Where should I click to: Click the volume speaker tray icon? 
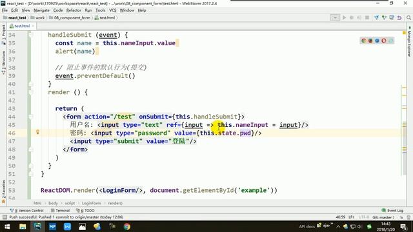tap(359, 226)
